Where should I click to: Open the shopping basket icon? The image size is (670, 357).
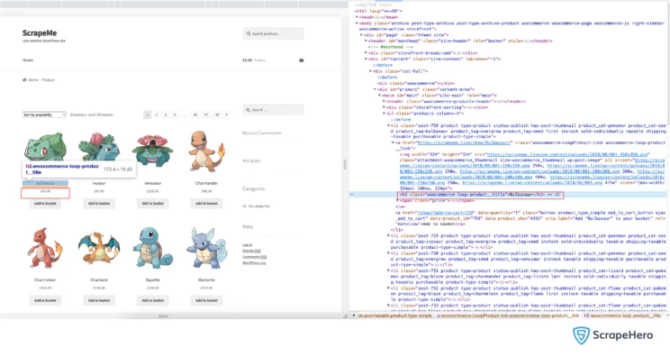(x=302, y=60)
